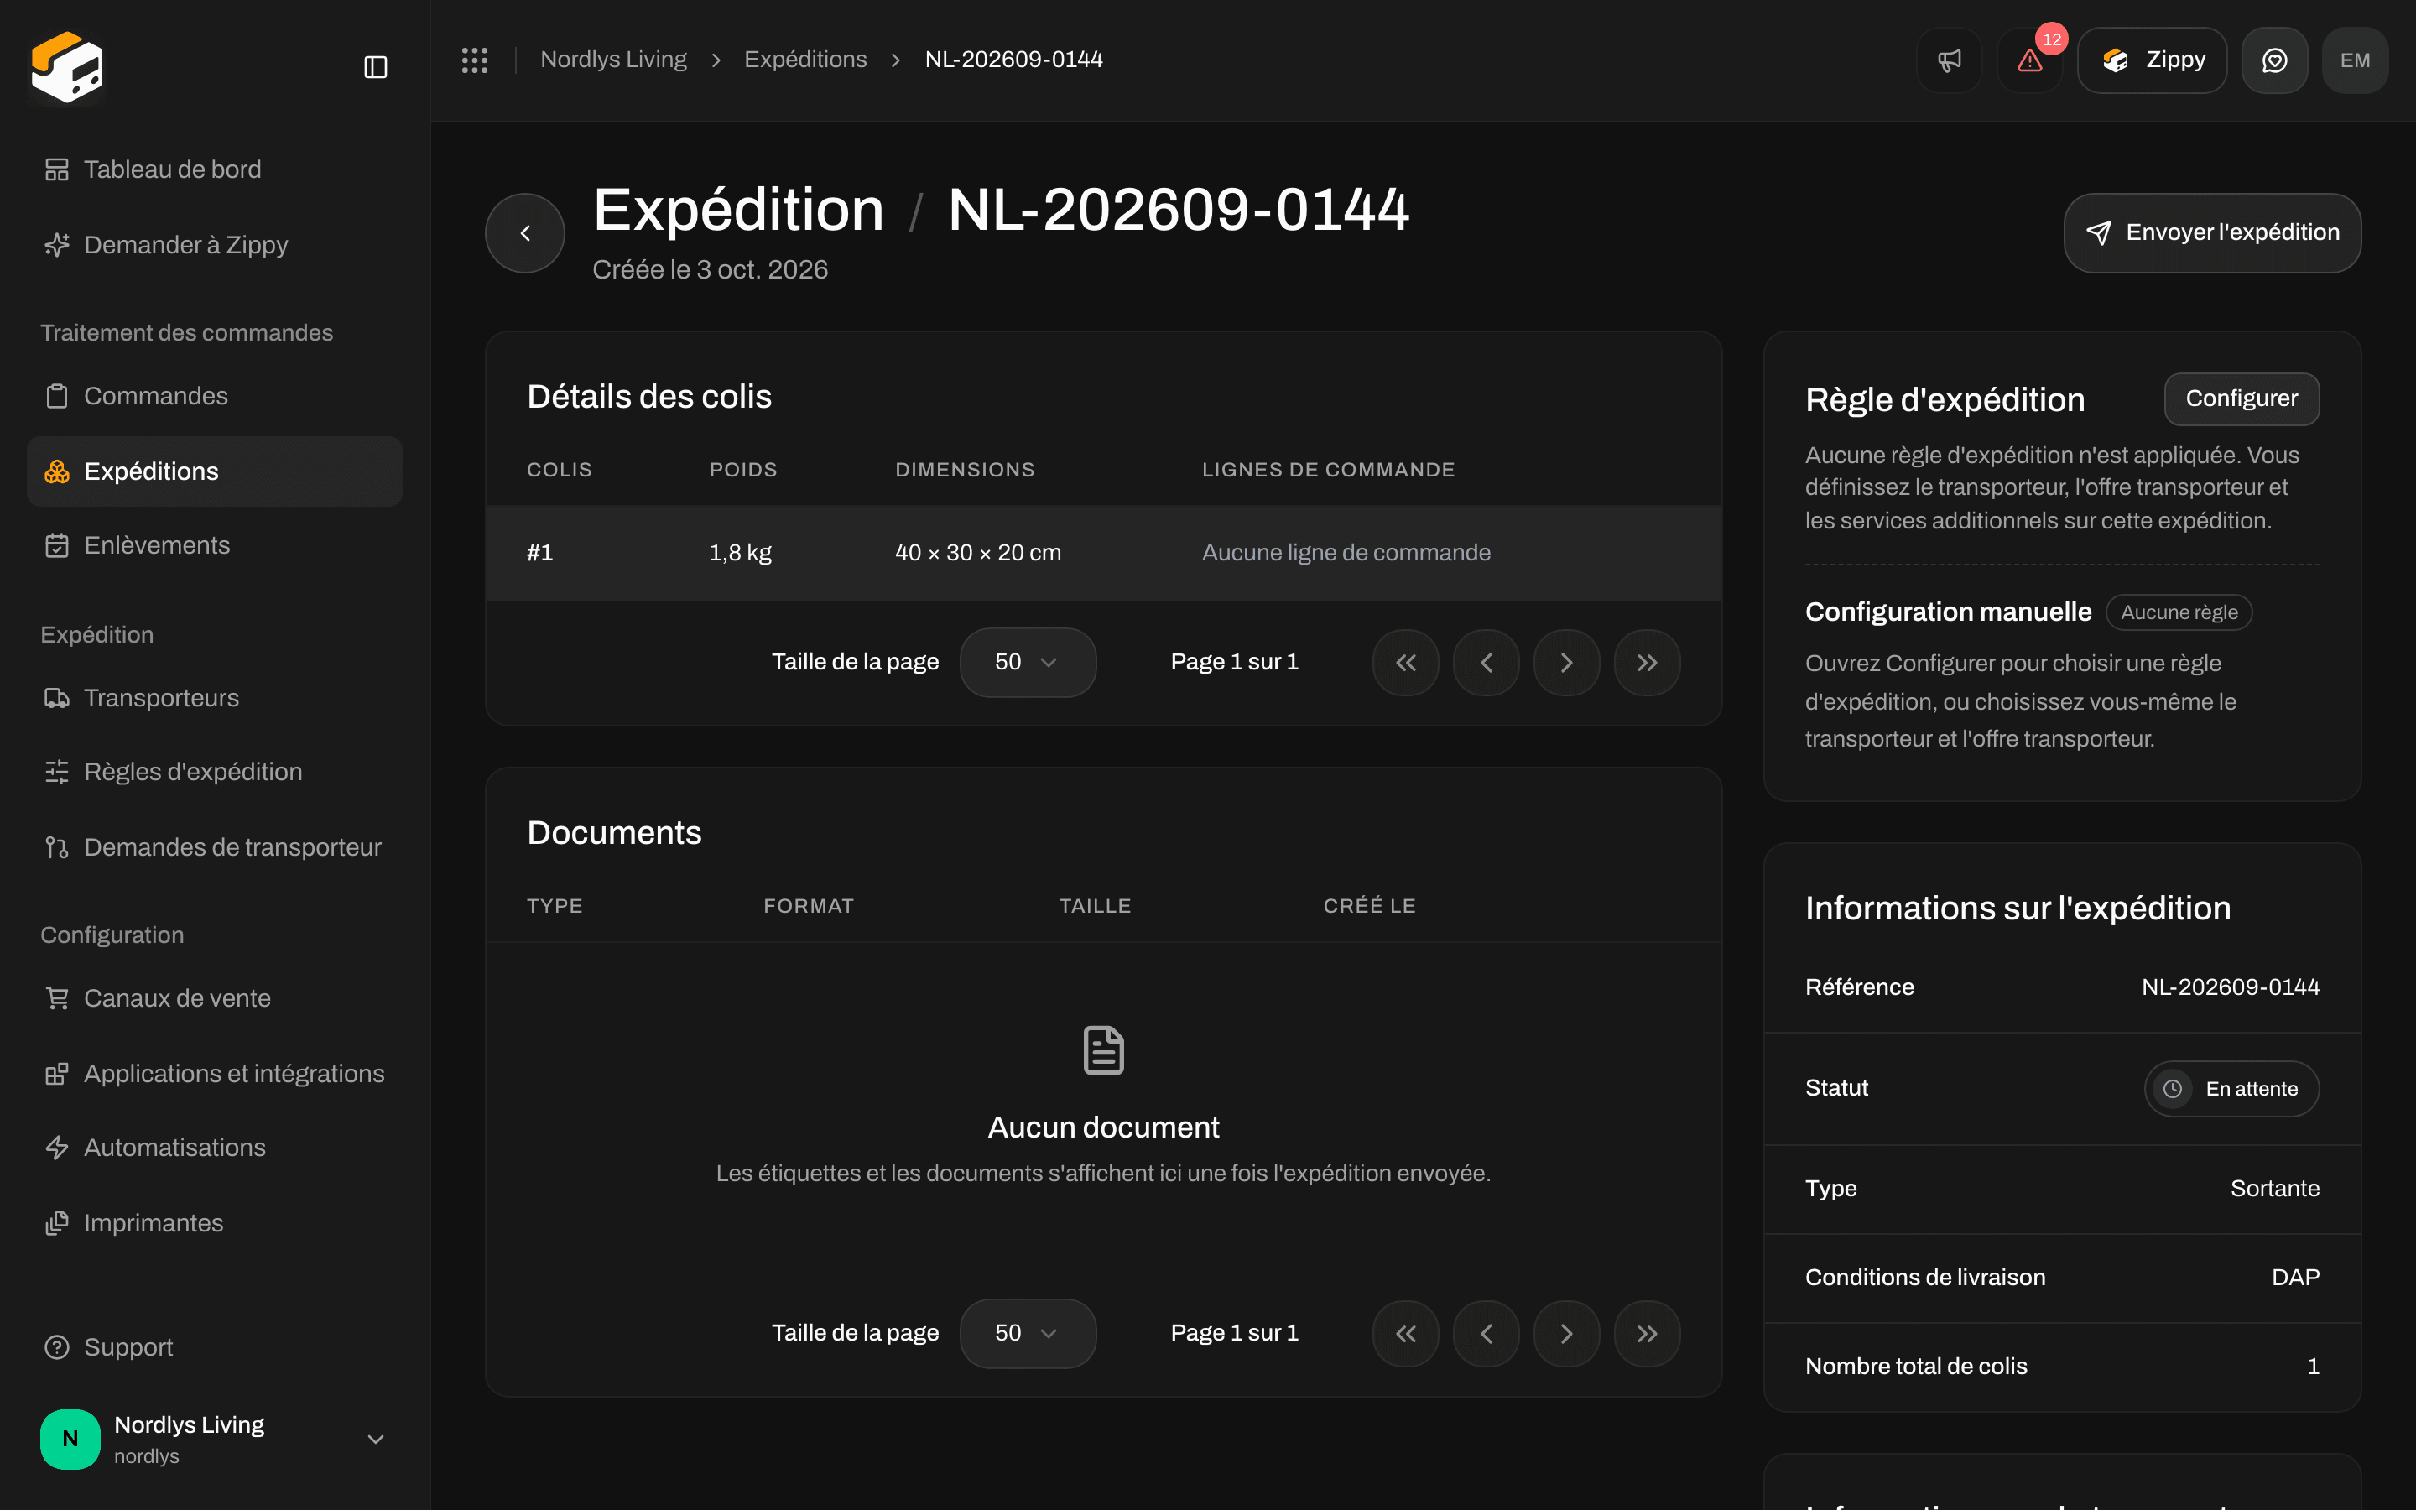Image resolution: width=2416 pixels, height=1510 pixels.
Task: Click the app logo in the sidebar
Action: click(x=67, y=67)
